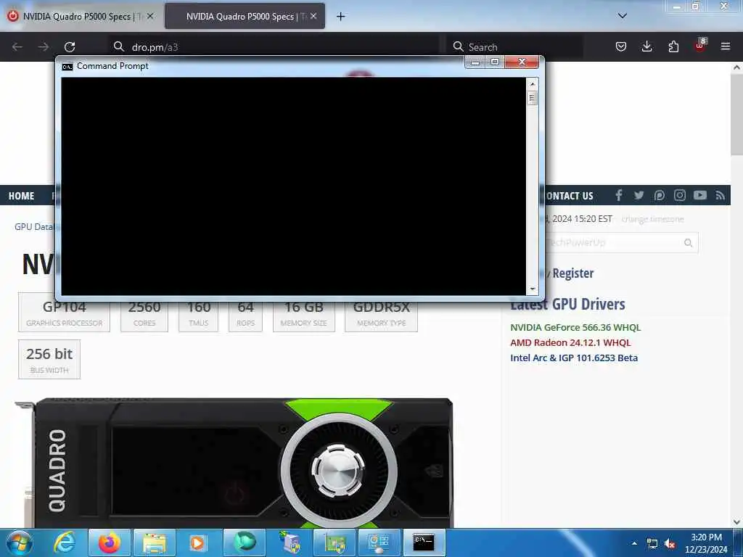Click the browser page scrollbar up arrow
The image size is (743, 557).
(736, 67)
